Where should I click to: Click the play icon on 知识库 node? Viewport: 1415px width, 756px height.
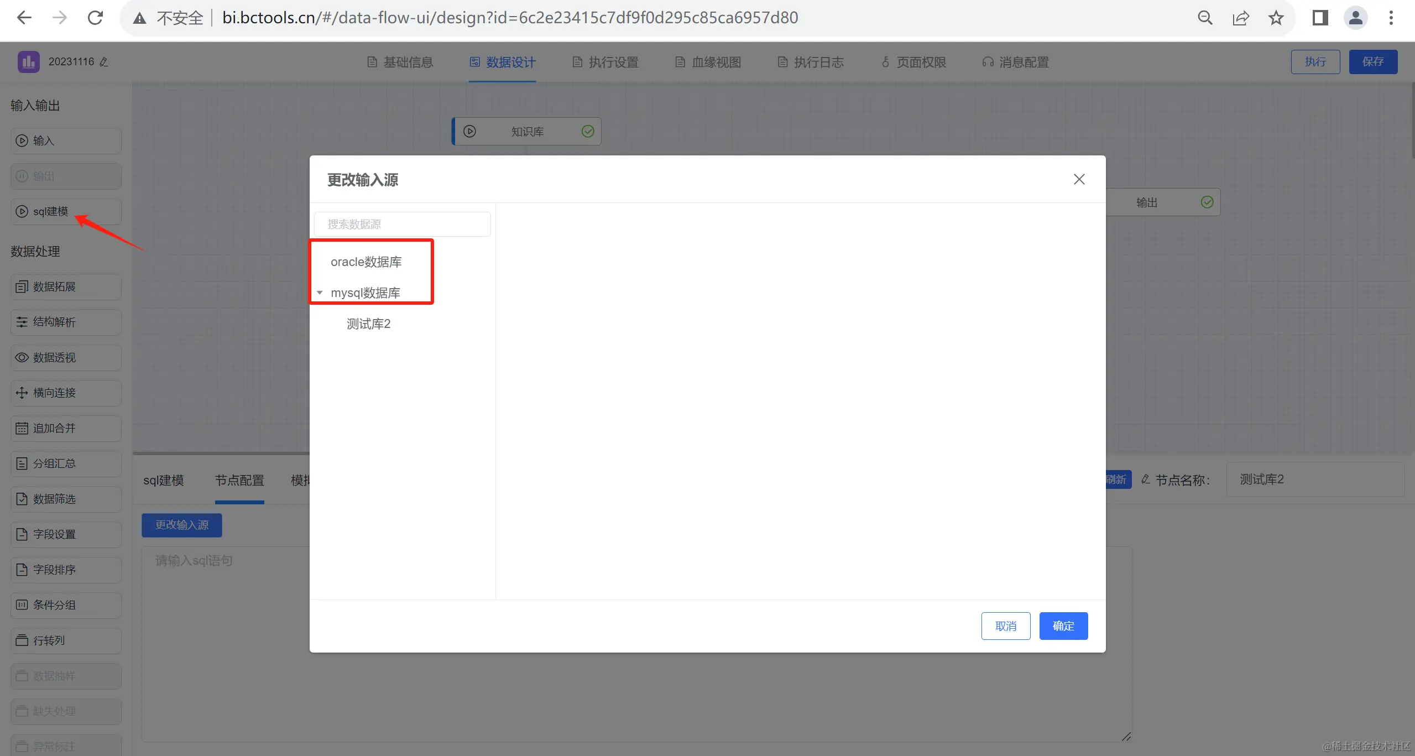pos(469,132)
